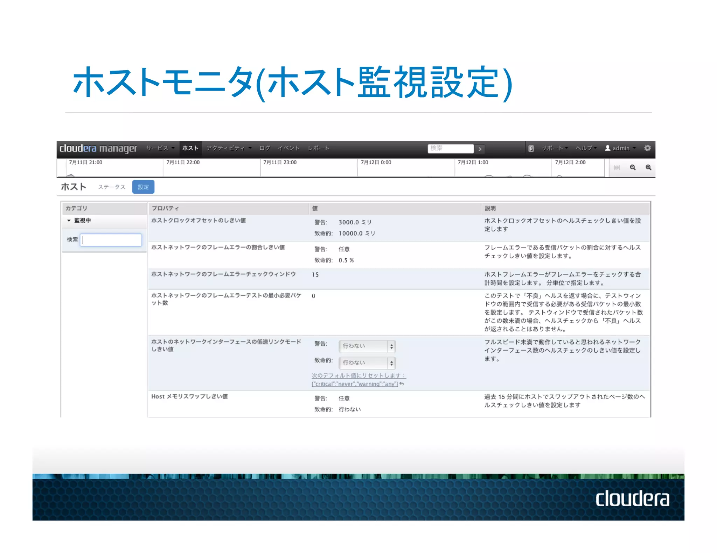Click the 7月12日 0:00 timeline marker
This screenshot has width=717, height=553.
coord(376,163)
